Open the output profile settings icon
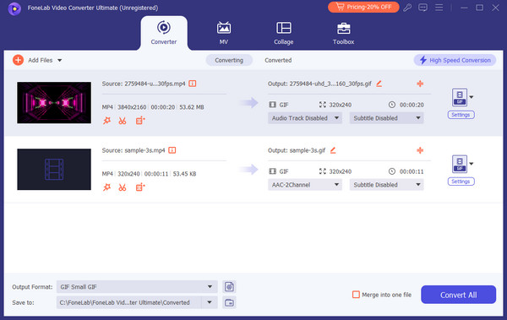Viewport: 507px width, 320px height. [x=229, y=287]
